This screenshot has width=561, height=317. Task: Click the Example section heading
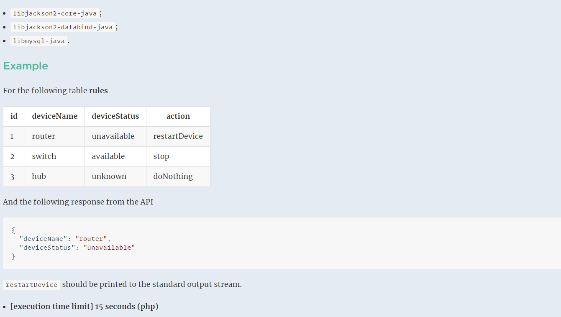point(25,66)
